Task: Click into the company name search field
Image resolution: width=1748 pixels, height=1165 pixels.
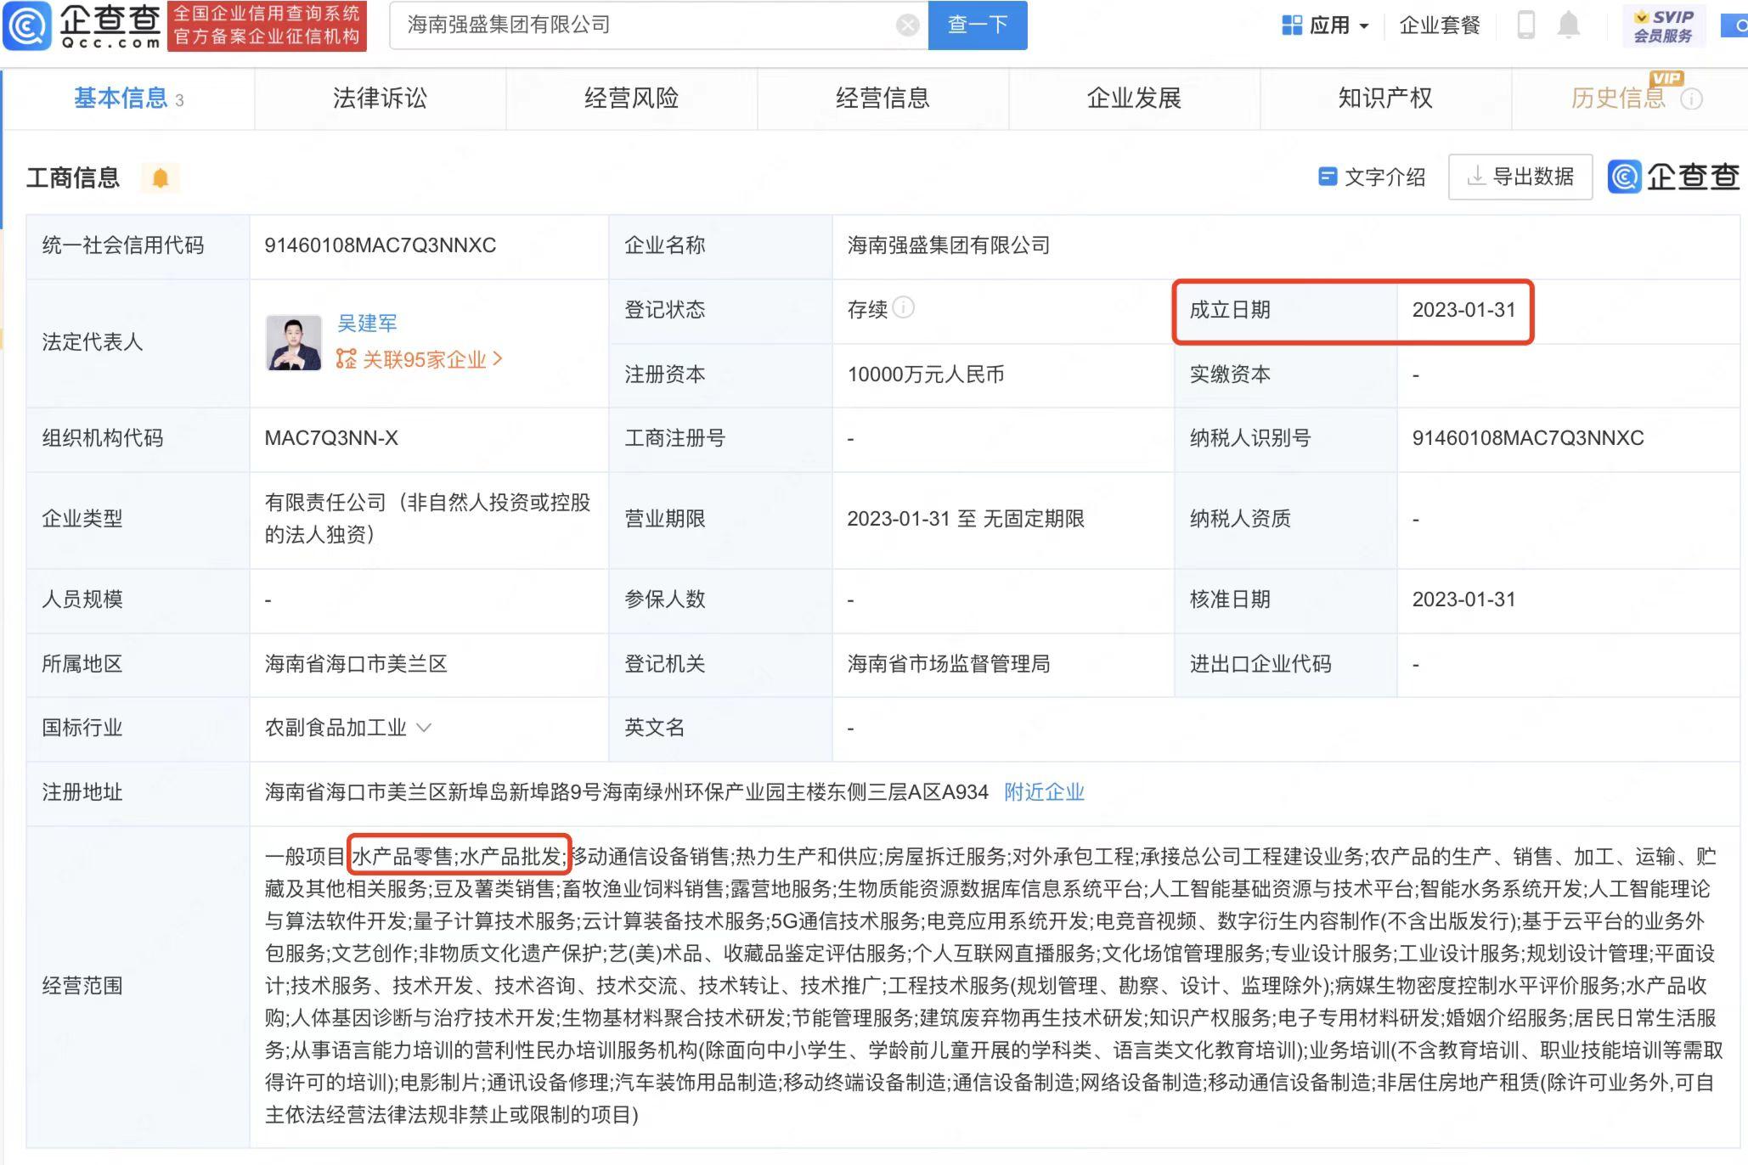Action: (646, 25)
